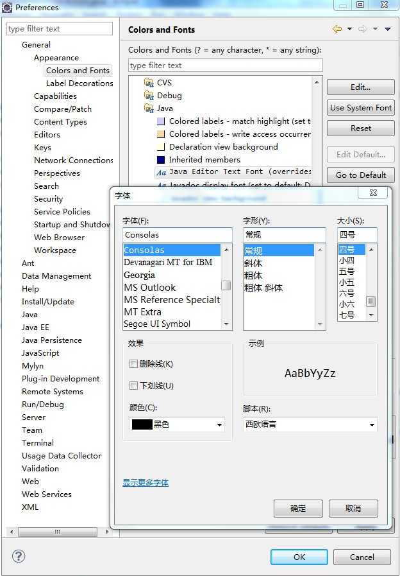
Task: Select 五号 font size
Action: point(347,272)
